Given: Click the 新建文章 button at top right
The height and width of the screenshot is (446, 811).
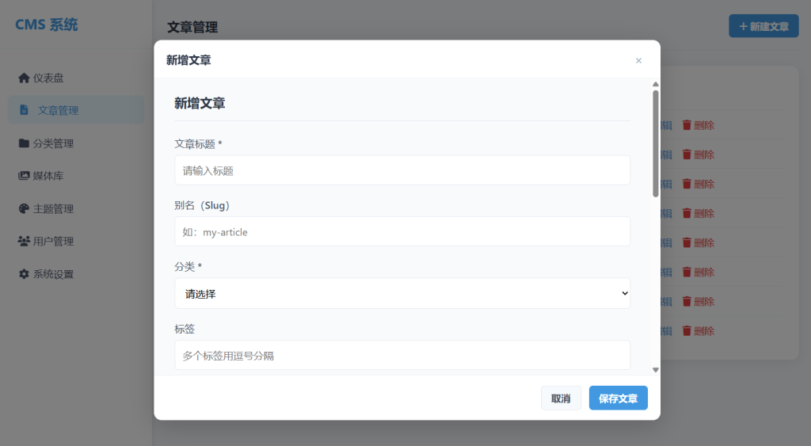Looking at the screenshot, I should [763, 26].
